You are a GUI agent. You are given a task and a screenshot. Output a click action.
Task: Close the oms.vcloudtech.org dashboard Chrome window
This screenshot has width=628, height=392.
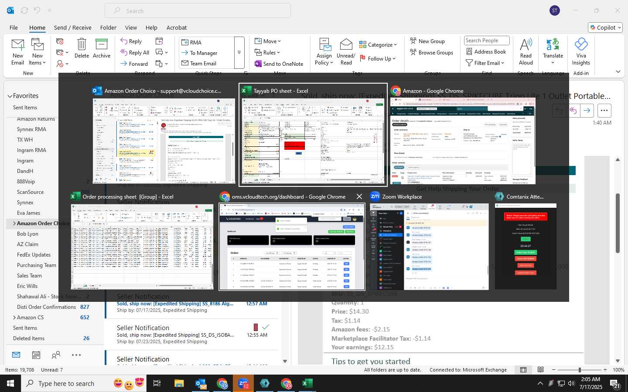coord(359,197)
